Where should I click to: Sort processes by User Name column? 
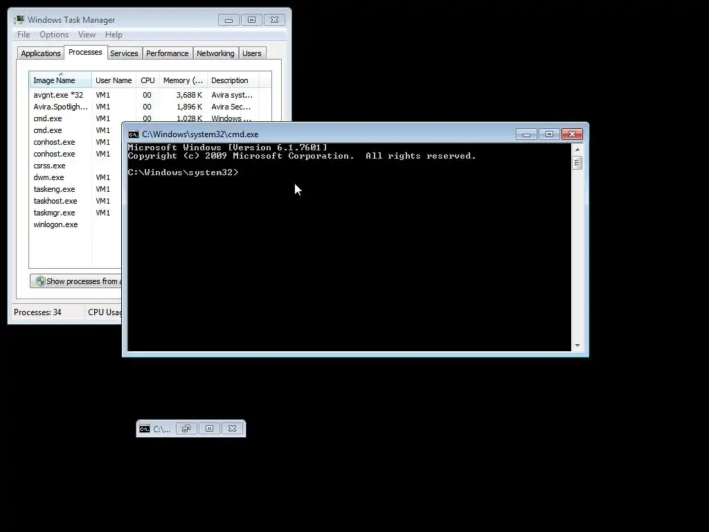114,80
